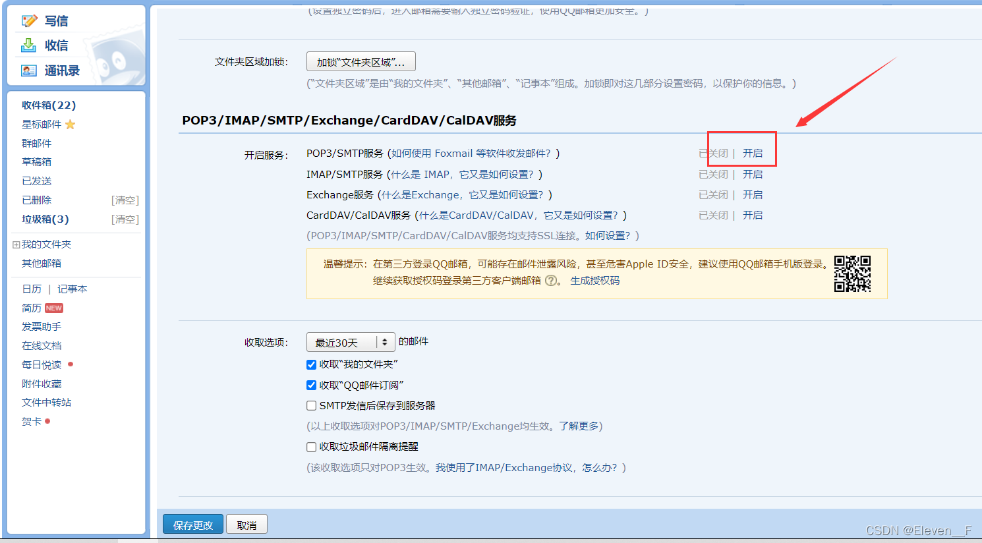The height and width of the screenshot is (543, 982).
Task: Click 加锁“文件夹区域”... button
Action: pyautogui.click(x=361, y=62)
